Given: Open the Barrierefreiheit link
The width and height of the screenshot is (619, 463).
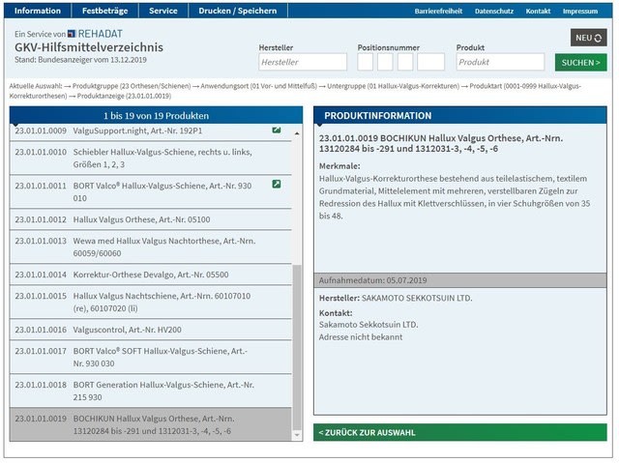Looking at the screenshot, I should coord(438,11).
